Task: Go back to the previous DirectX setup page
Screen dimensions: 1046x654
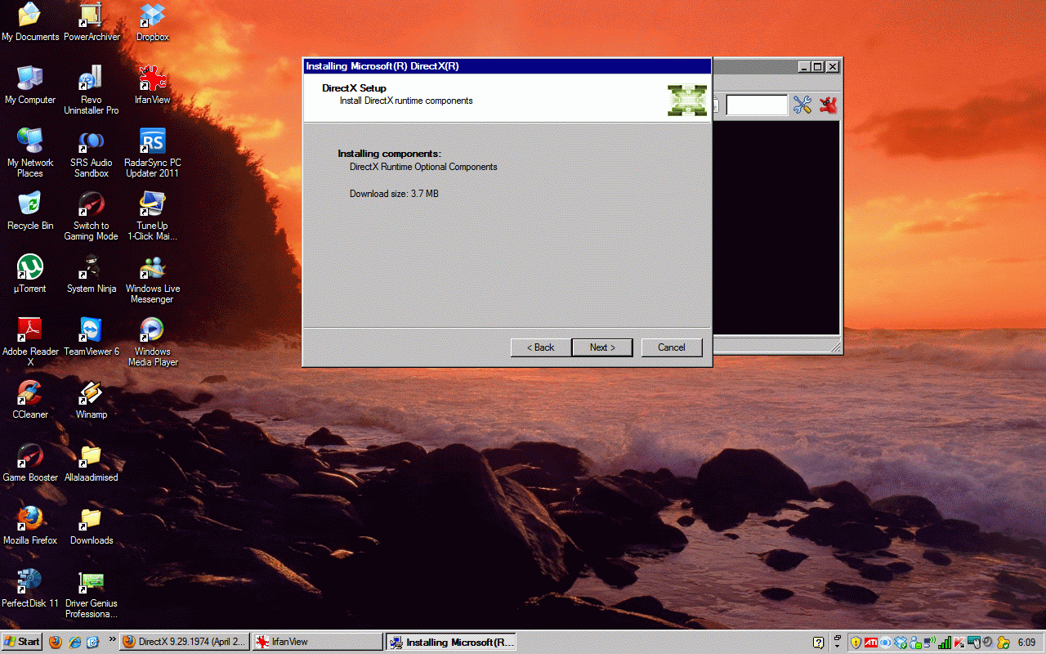Action: tap(540, 347)
